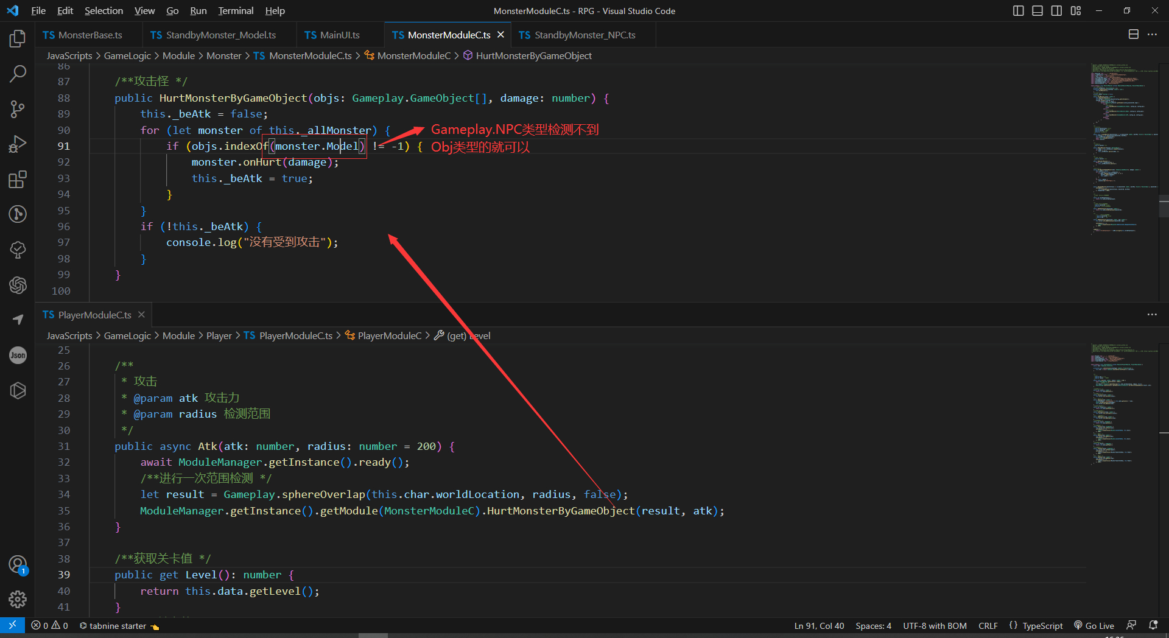This screenshot has height=638, width=1169.
Task: Open the Help menu
Action: (x=275, y=11)
